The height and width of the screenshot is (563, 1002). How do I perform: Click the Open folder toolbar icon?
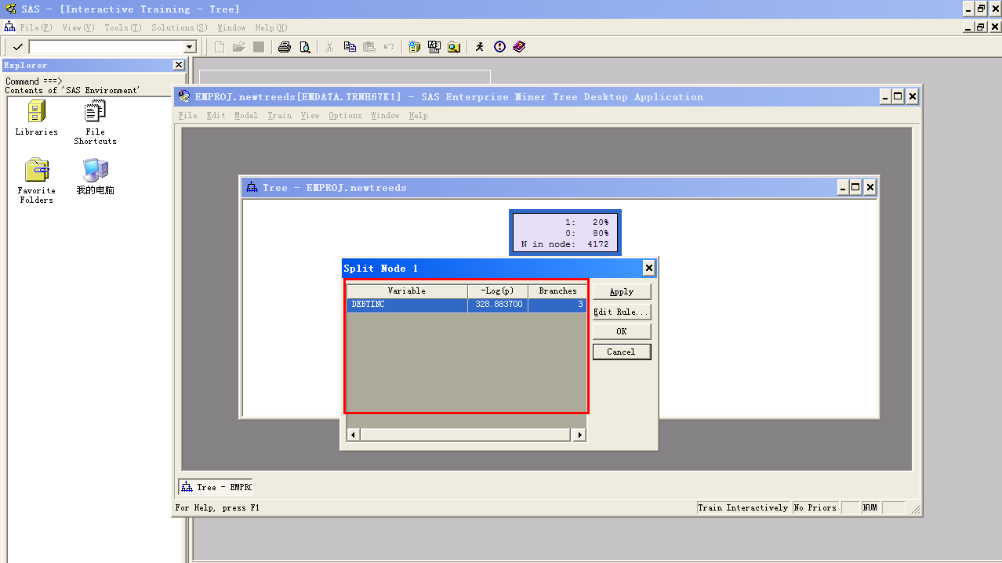239,47
